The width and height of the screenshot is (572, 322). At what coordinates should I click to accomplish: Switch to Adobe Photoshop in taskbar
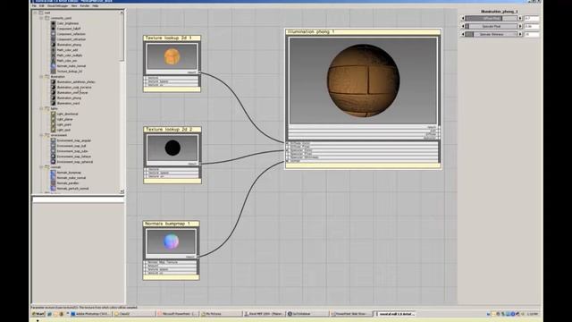90,314
